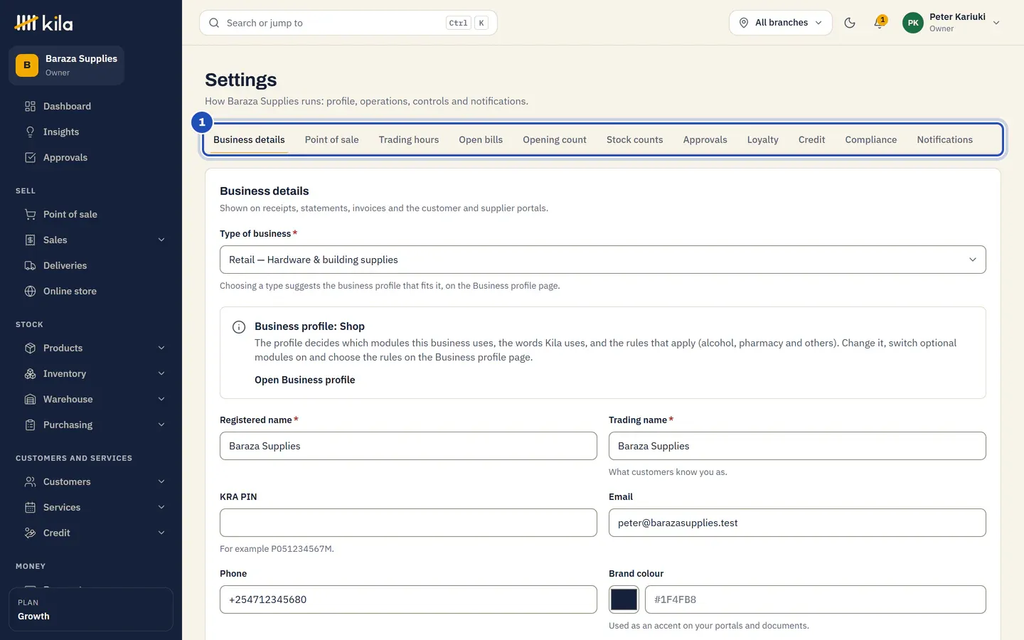Expand the Sales submenu chevron
The image size is (1024, 640).
(161, 240)
